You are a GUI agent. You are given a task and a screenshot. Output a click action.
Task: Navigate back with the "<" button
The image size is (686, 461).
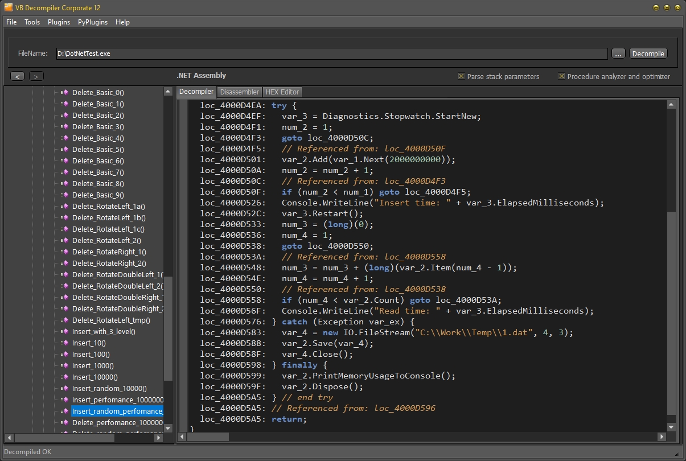coord(18,76)
